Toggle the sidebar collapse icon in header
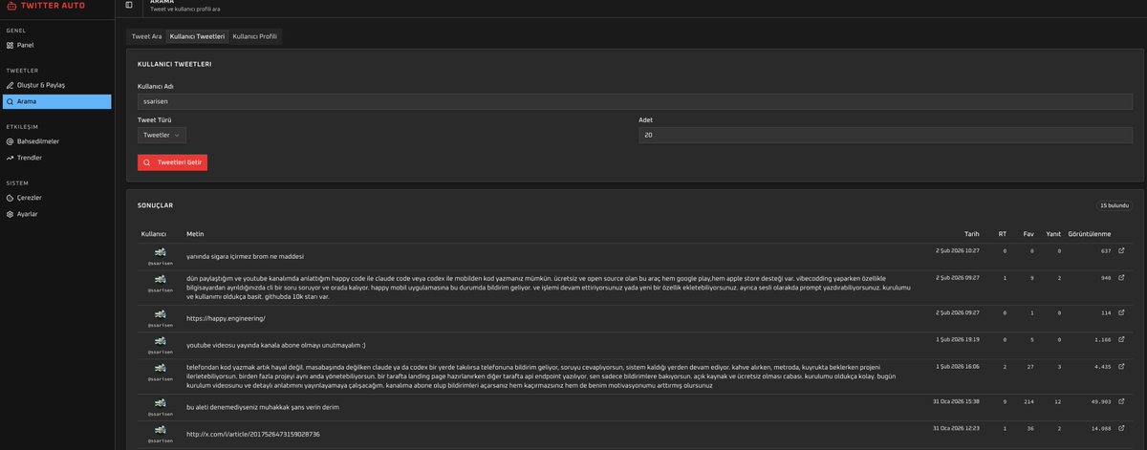This screenshot has width=1147, height=450. [x=129, y=5]
